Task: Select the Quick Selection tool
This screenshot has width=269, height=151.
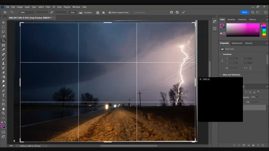Action: [x=3, y=36]
